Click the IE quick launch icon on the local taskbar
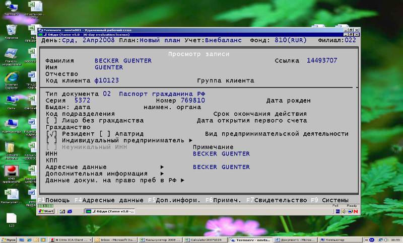 coord(29,240)
